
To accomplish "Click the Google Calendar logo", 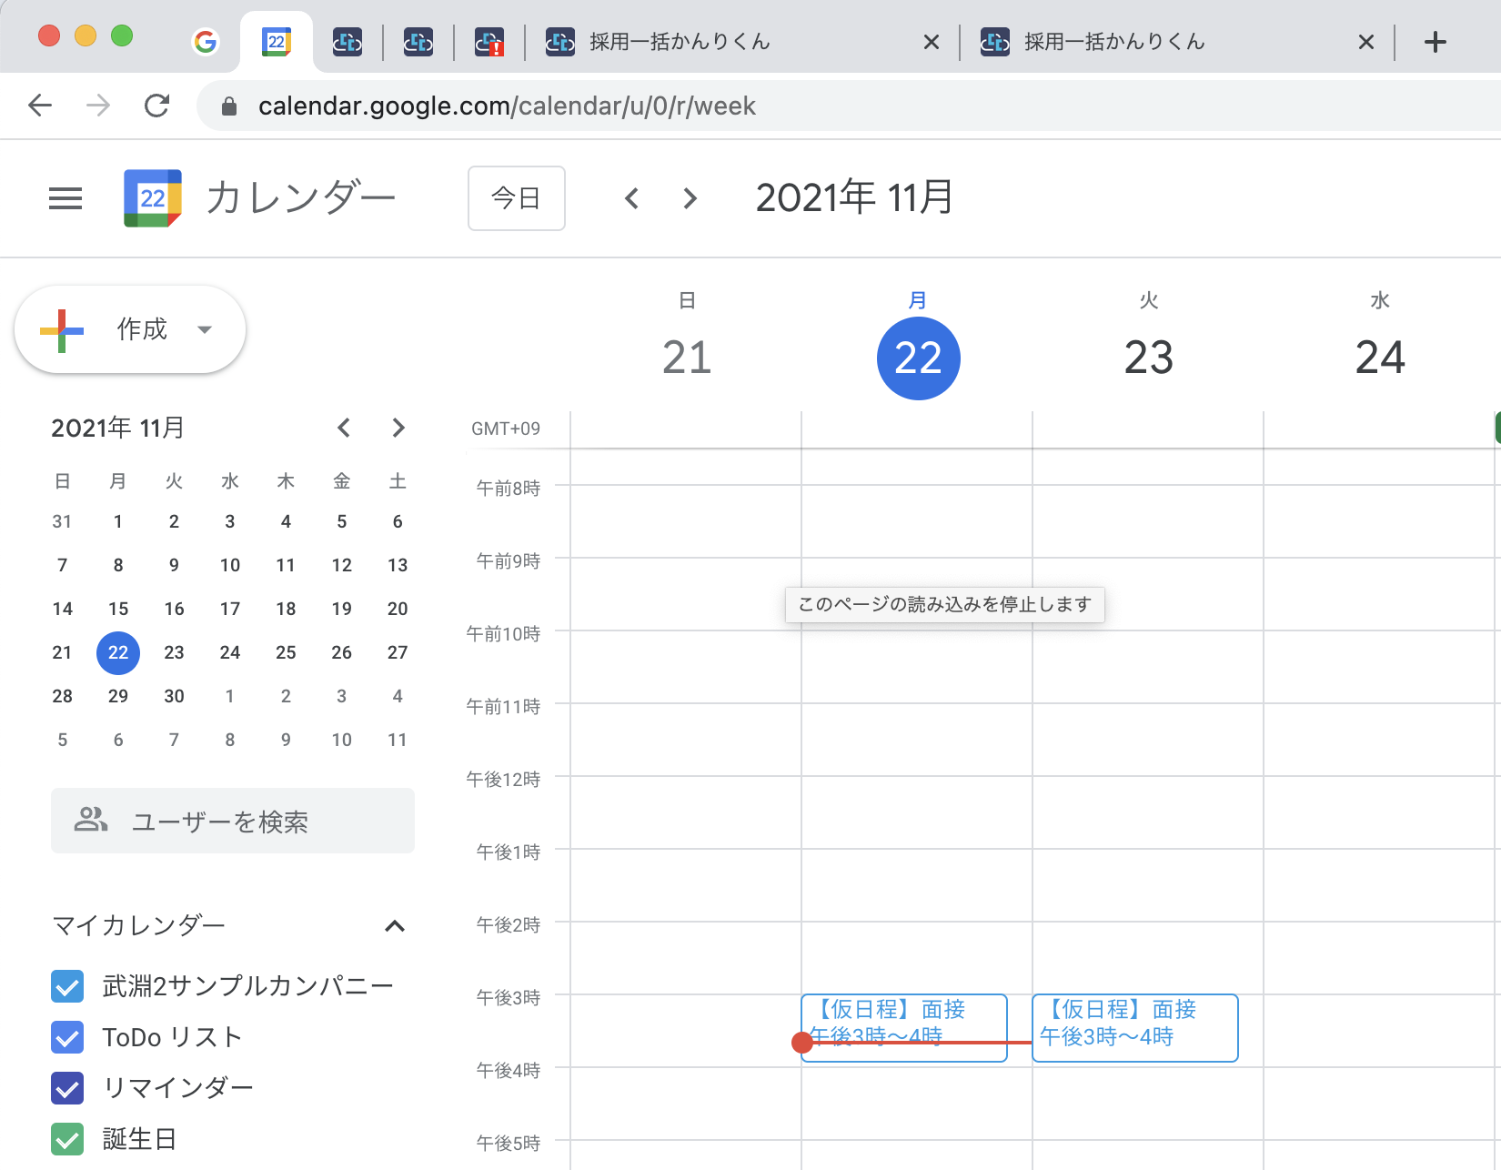I will click(151, 197).
